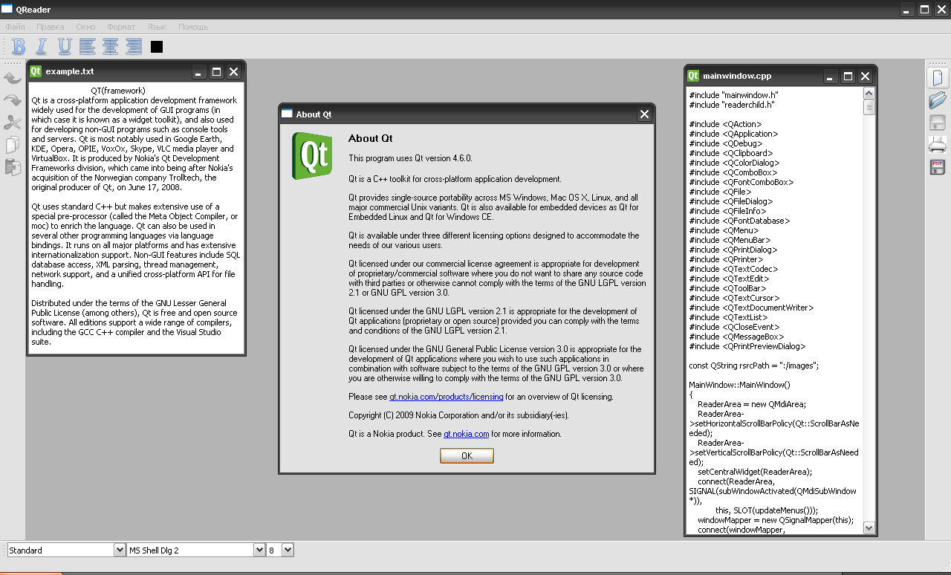Screen dimensions: 951x575
Task: Click the "About Qt" bold heading in dialog
Action: click(371, 138)
